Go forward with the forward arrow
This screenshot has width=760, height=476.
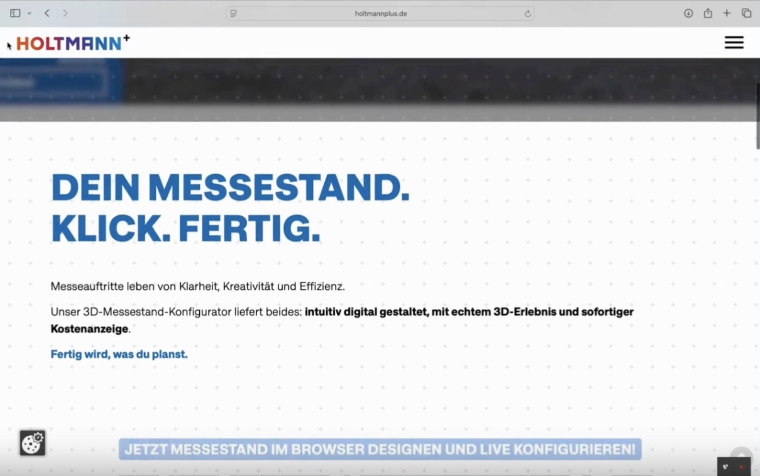[65, 13]
